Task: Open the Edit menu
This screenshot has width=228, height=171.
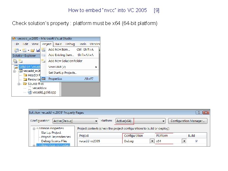Action: (x=25, y=44)
